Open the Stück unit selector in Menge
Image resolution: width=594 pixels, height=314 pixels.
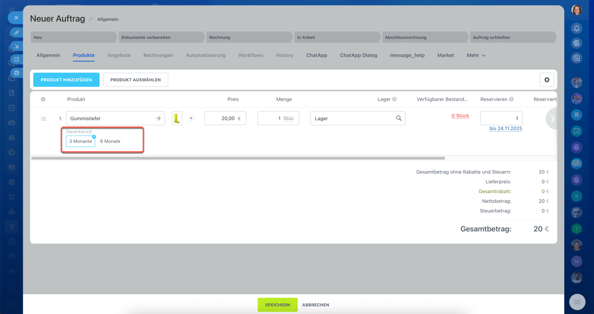point(289,118)
